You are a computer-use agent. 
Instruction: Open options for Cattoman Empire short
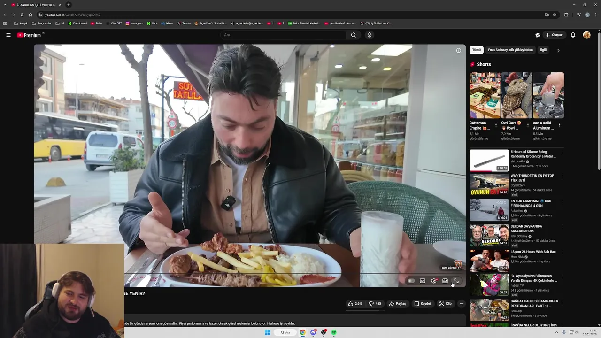tap(496, 125)
